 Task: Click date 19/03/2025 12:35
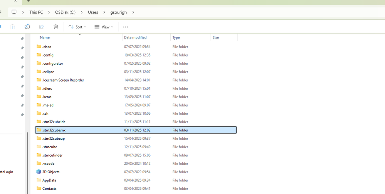click(x=137, y=55)
